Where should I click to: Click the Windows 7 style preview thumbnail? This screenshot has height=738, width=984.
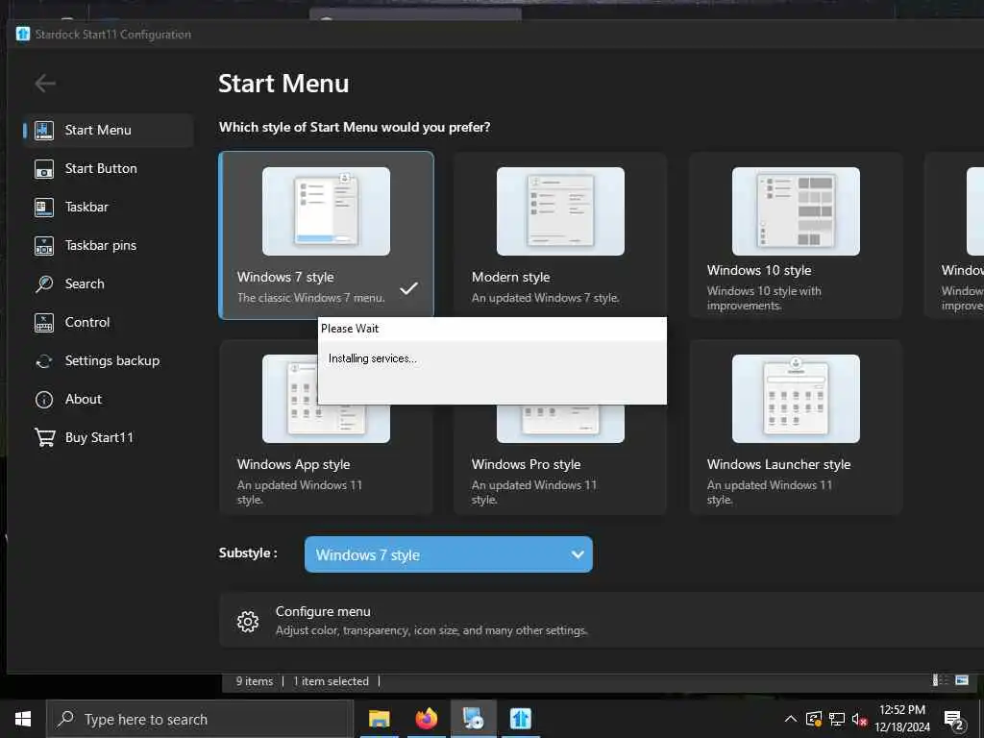[x=326, y=210]
